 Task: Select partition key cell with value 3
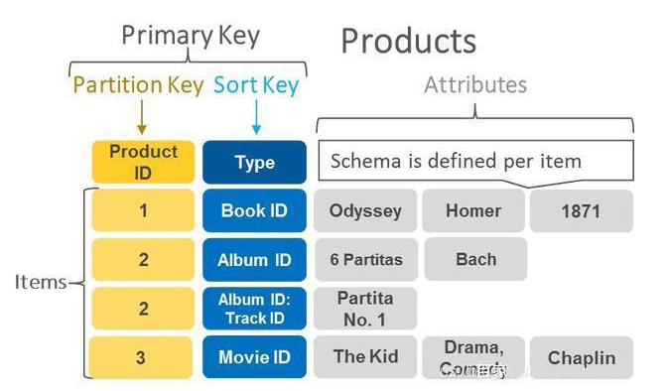point(141,357)
